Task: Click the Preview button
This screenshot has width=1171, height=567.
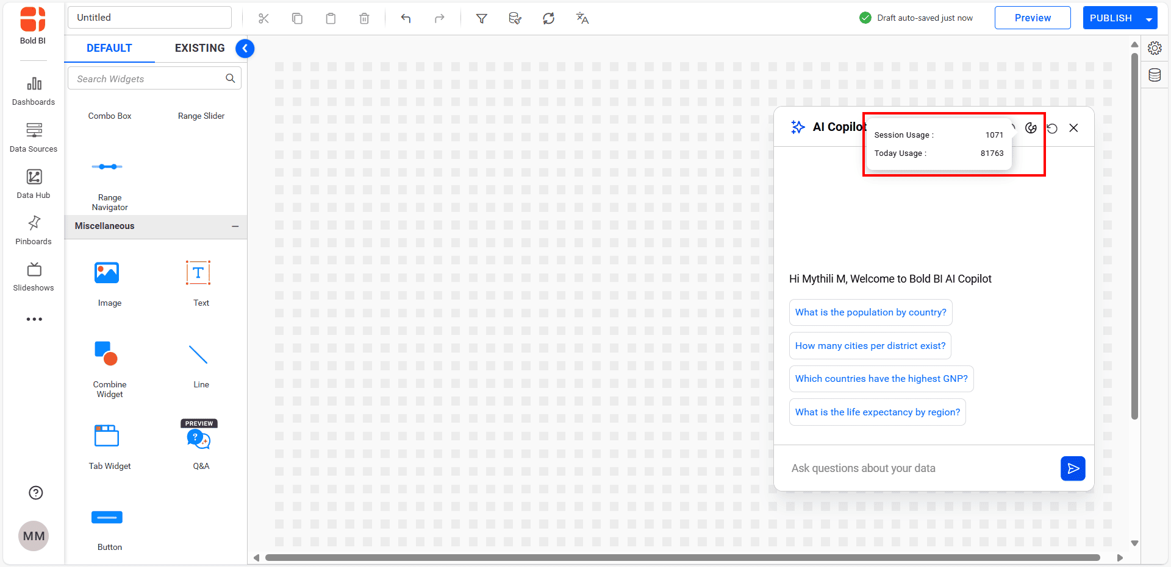Action: tap(1032, 18)
